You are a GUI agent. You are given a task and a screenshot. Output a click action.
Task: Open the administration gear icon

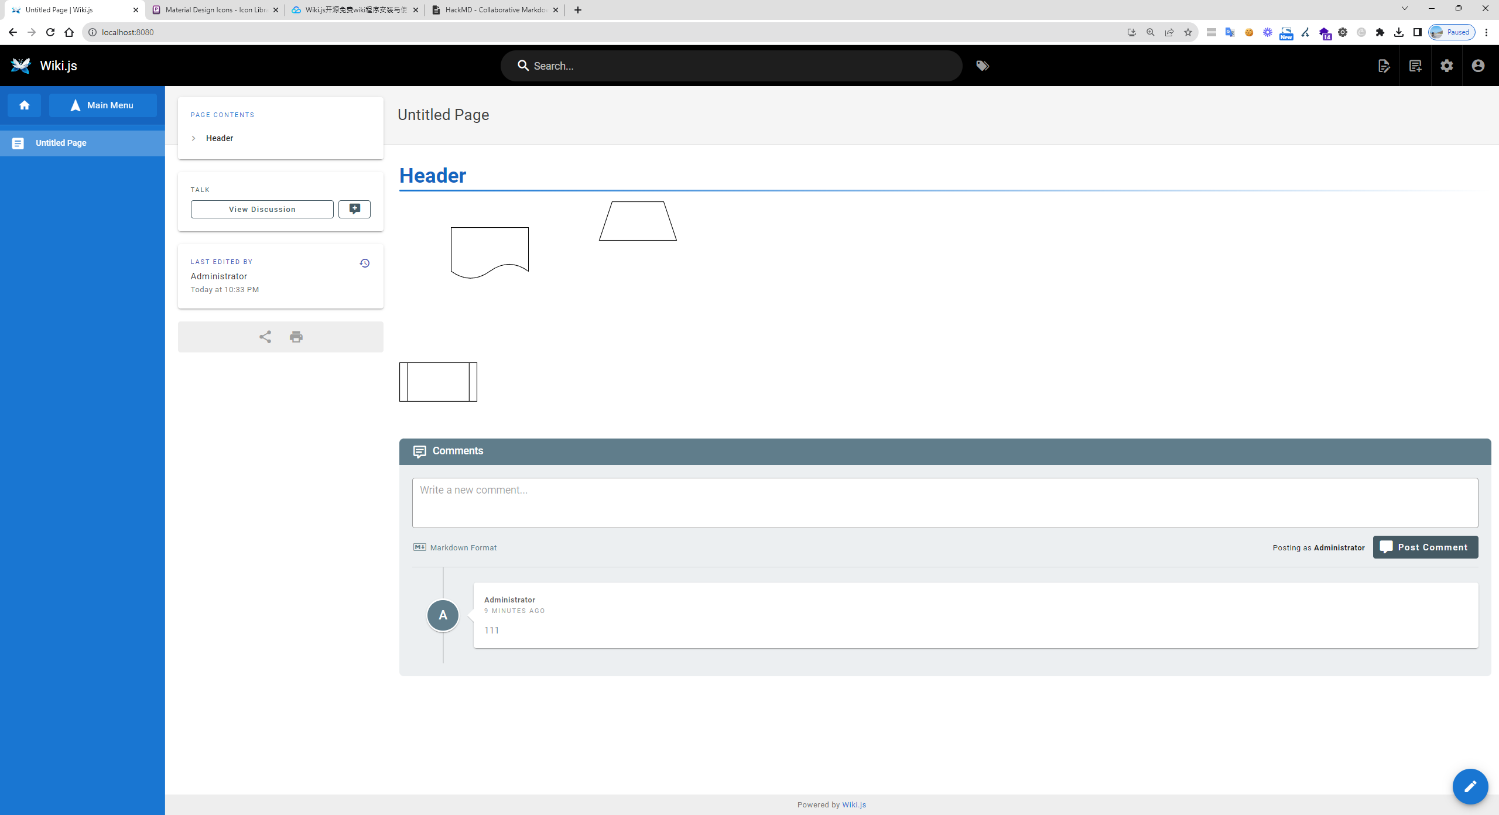1447,66
